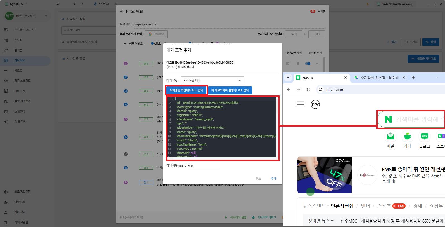445x227 pixels.
Task: Toggle the switch in record row 1
Action: tap(308, 64)
